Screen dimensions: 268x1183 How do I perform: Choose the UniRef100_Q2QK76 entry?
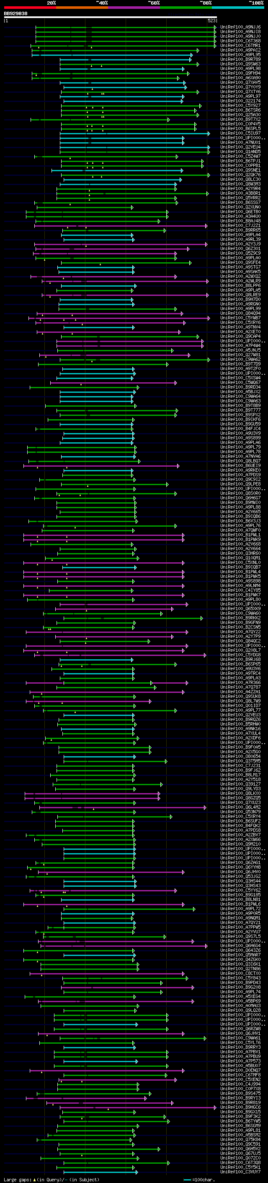pyautogui.click(x=240, y=175)
